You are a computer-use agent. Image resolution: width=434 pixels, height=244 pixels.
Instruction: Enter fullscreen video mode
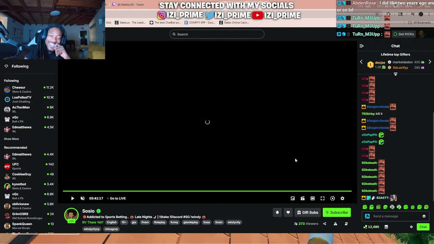tap(322, 198)
